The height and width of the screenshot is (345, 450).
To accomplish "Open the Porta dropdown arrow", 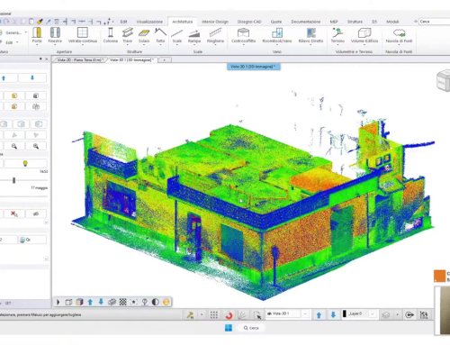I will click(37, 45).
